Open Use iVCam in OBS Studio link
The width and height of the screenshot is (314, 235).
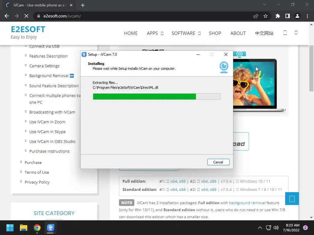tap(52, 141)
